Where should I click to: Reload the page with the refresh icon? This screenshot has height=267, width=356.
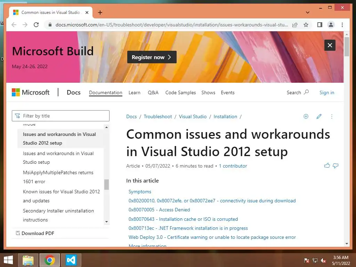tap(36, 25)
